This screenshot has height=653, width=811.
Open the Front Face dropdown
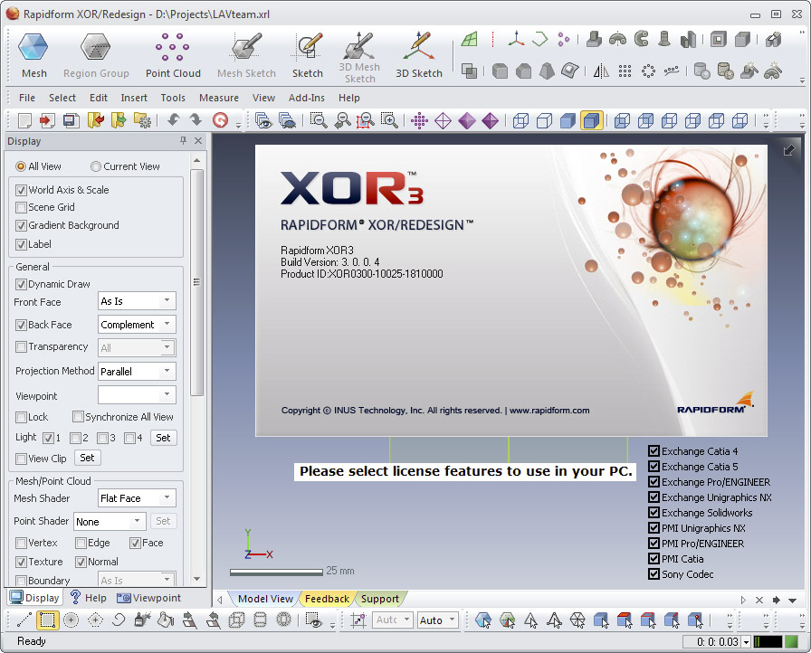(x=137, y=301)
